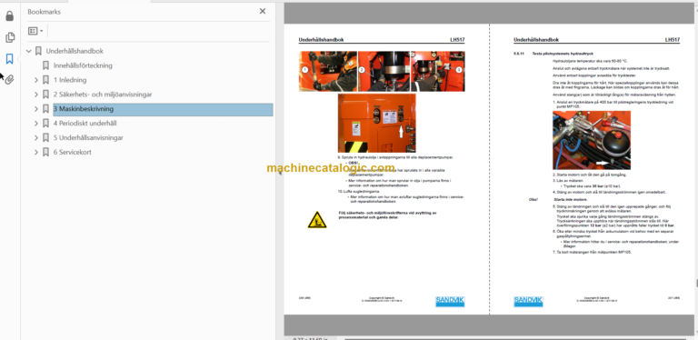Click bookmark icon beside 6 Servicekort
Viewport: 698px width, 340px height.
click(45, 152)
